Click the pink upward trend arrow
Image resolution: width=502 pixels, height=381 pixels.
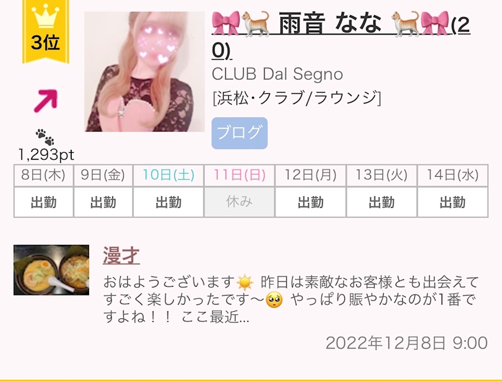tap(46, 101)
